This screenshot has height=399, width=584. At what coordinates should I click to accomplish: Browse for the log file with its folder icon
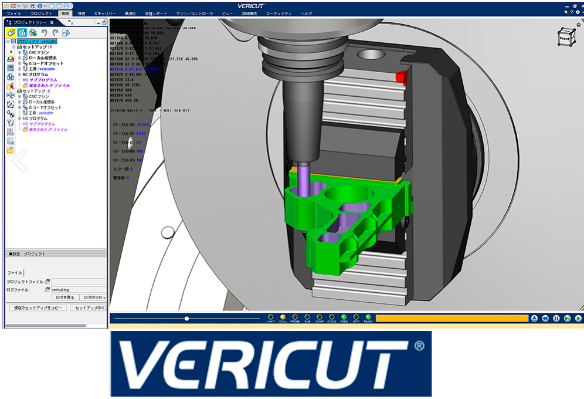coord(47,289)
